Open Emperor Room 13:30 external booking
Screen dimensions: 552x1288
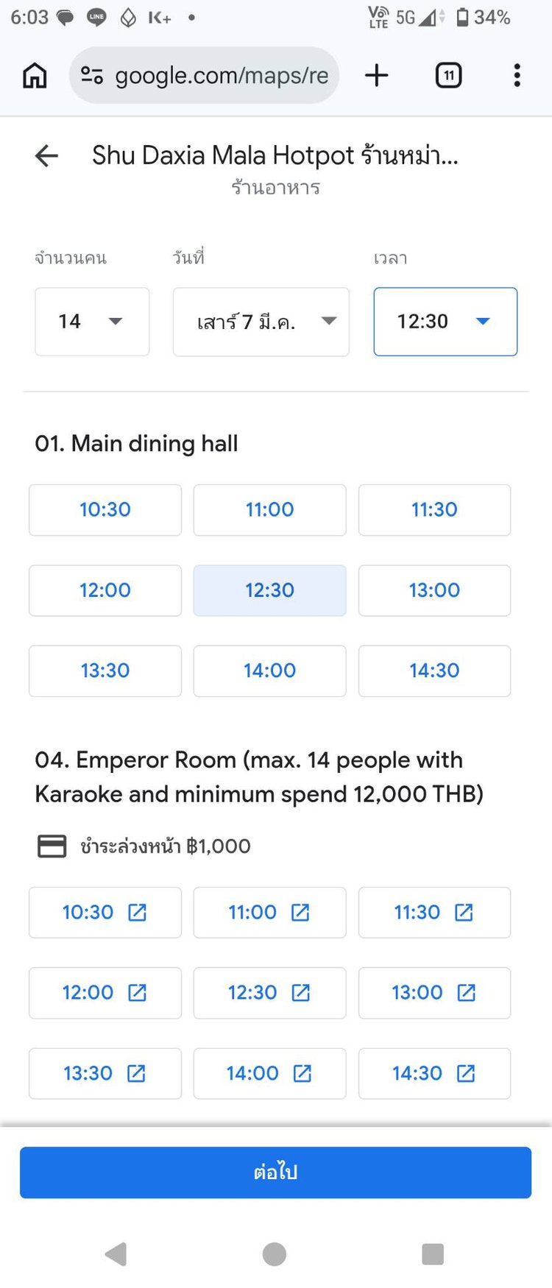pyautogui.click(x=105, y=1074)
